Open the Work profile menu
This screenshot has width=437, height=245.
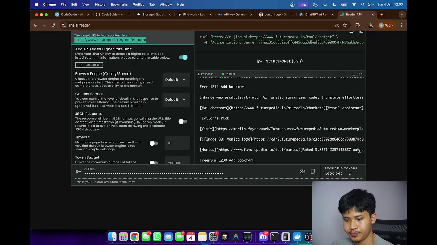coord(386,25)
